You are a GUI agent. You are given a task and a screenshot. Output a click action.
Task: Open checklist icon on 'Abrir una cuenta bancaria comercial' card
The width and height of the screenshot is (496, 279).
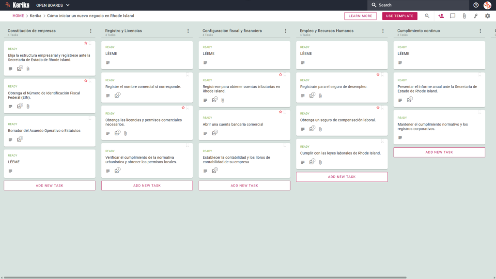215,133
